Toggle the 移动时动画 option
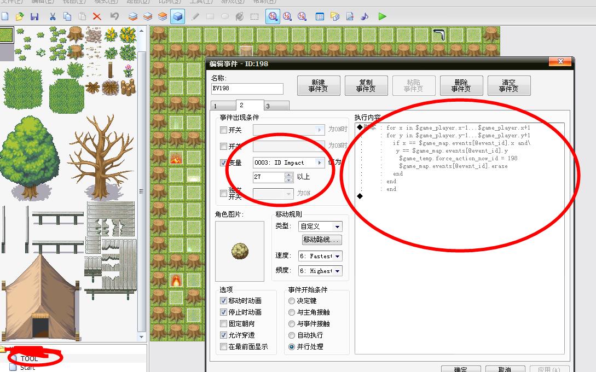 click(x=223, y=300)
